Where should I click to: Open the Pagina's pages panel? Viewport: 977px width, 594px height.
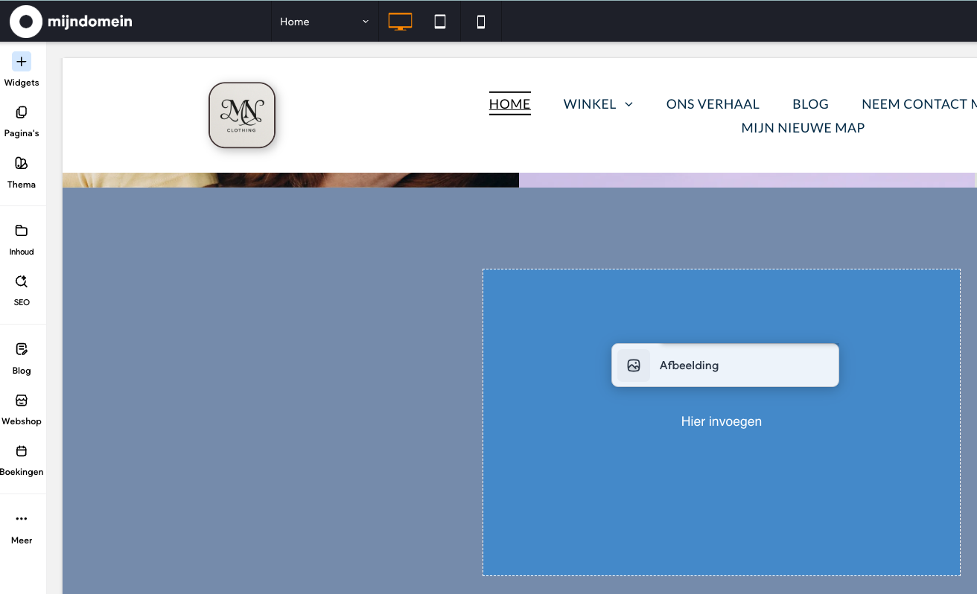[x=22, y=112]
